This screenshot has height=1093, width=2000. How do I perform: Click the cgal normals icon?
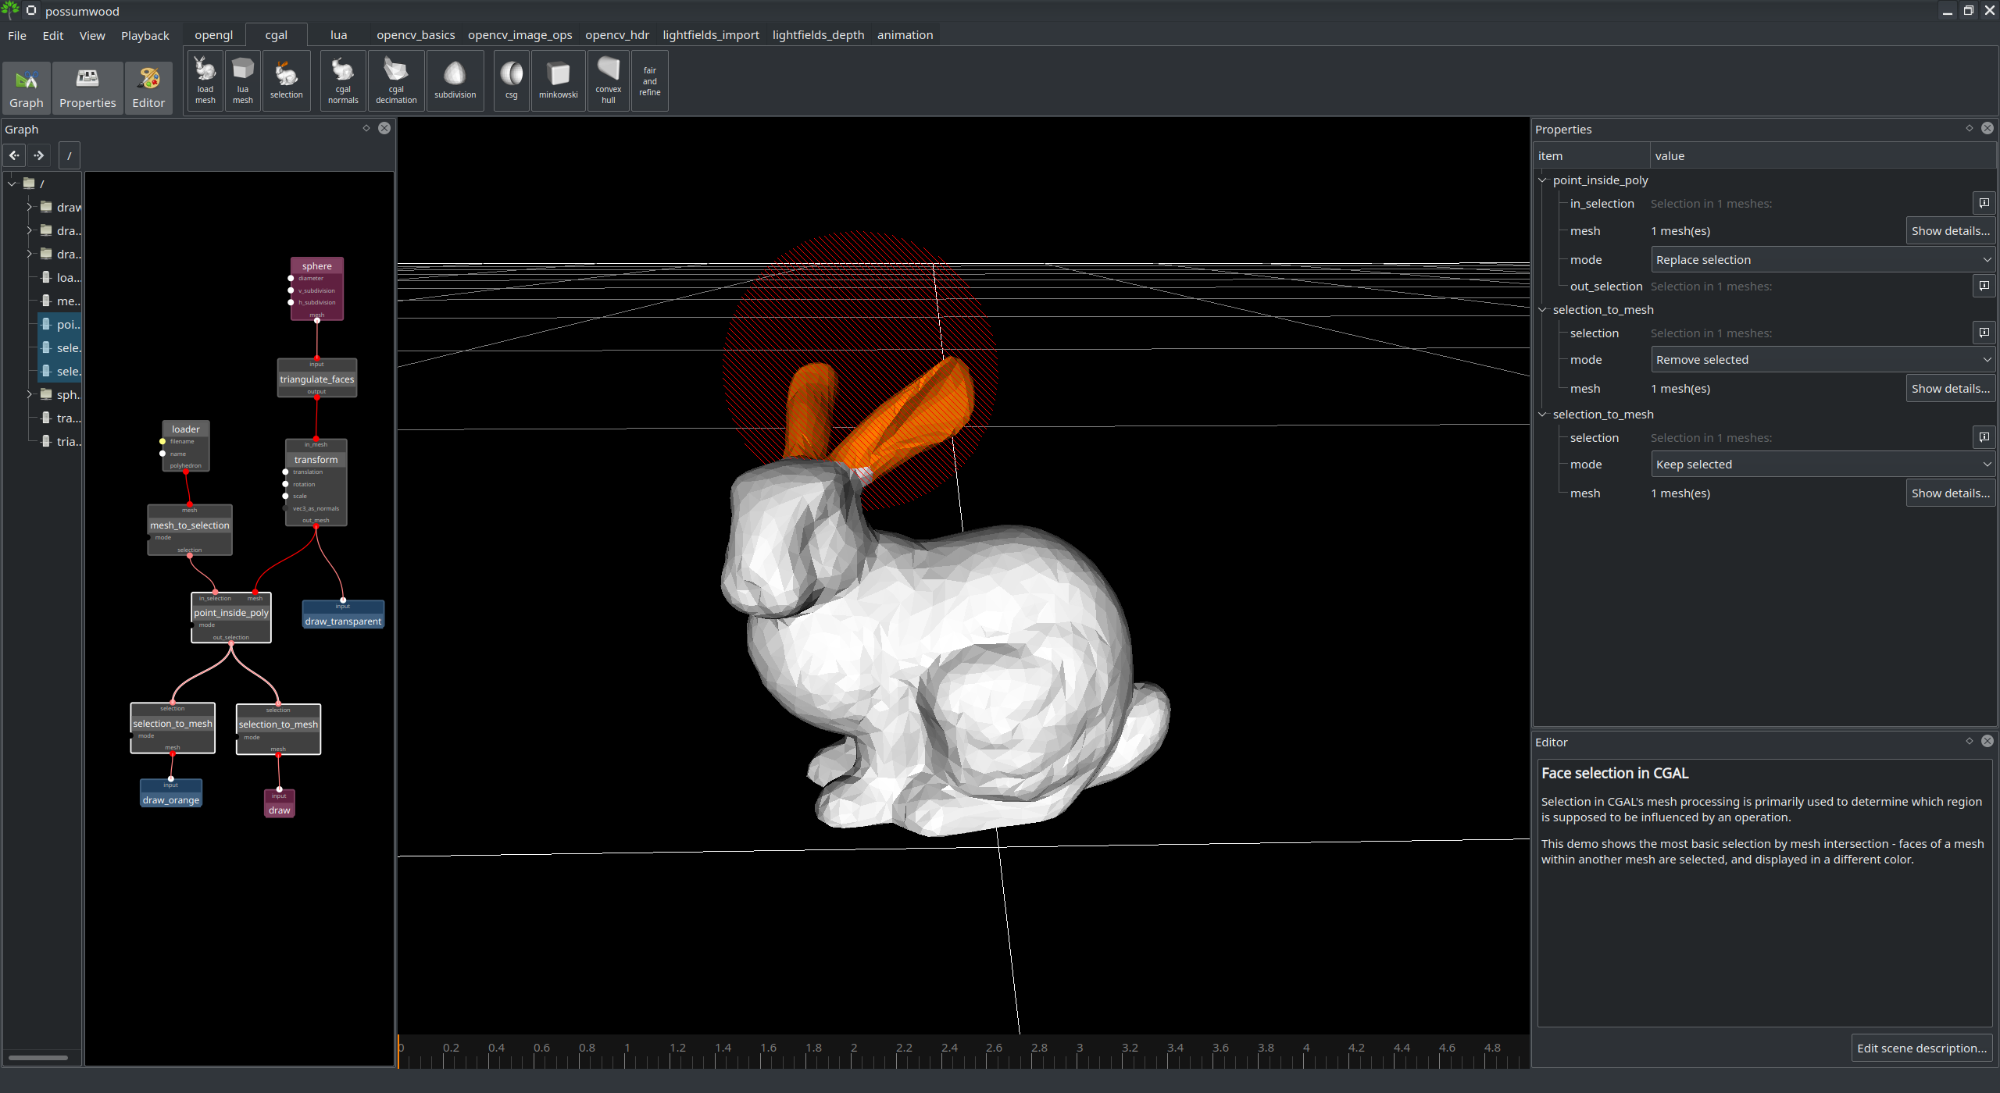pyautogui.click(x=343, y=80)
